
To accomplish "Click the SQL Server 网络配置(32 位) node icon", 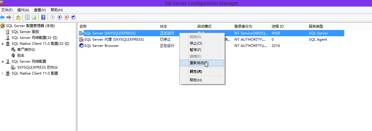I will coord(8,38).
